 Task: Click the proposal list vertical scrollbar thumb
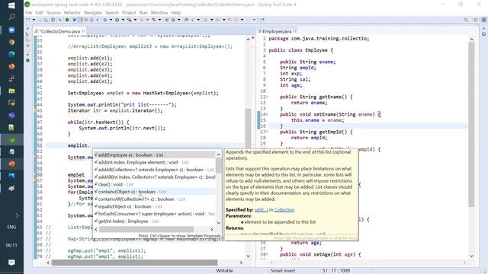(x=219, y=165)
